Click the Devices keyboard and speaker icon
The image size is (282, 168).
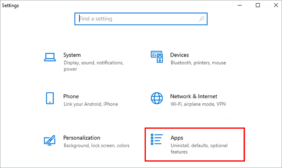[157, 57]
